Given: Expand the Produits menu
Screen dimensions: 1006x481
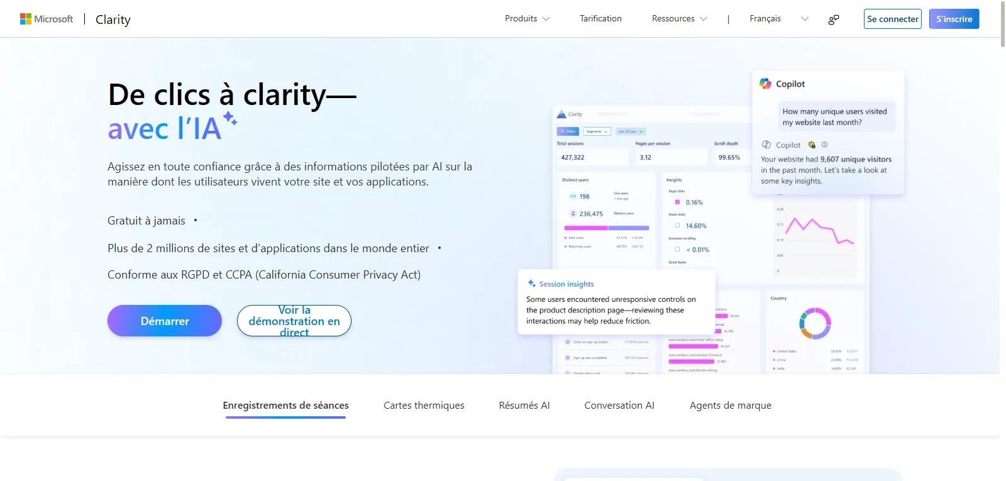Looking at the screenshot, I should click(527, 19).
